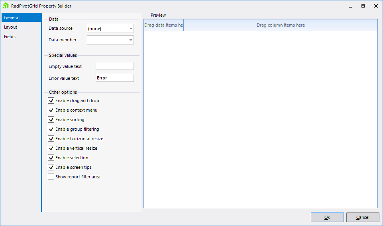Expand the Data member dropdown

click(x=110, y=40)
